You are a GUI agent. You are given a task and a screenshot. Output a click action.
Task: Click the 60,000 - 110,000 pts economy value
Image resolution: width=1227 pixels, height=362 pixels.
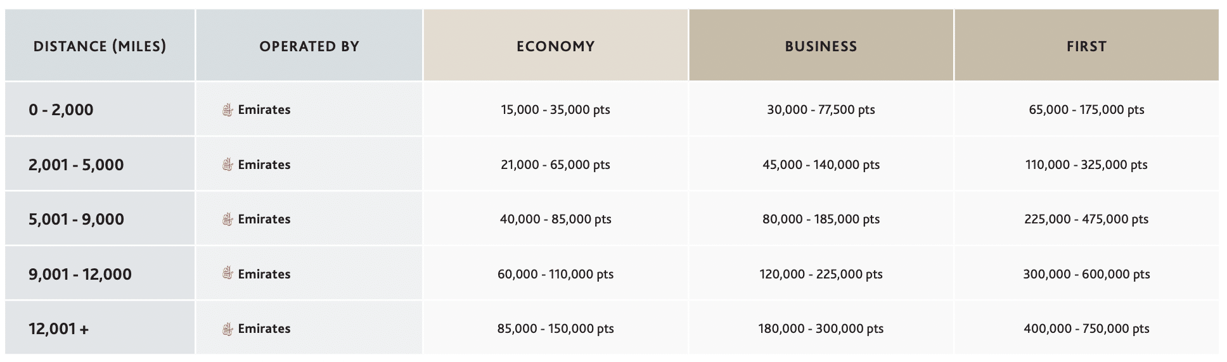coord(555,274)
